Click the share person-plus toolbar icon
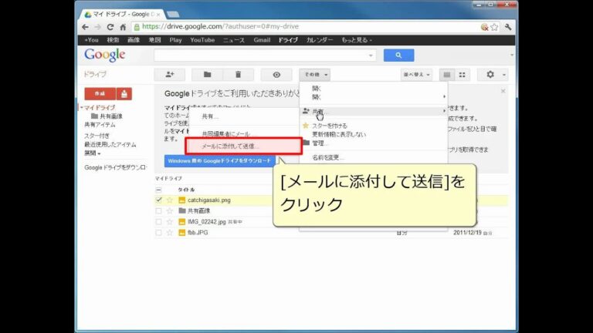Viewport: 593px width, 333px height. pos(169,74)
